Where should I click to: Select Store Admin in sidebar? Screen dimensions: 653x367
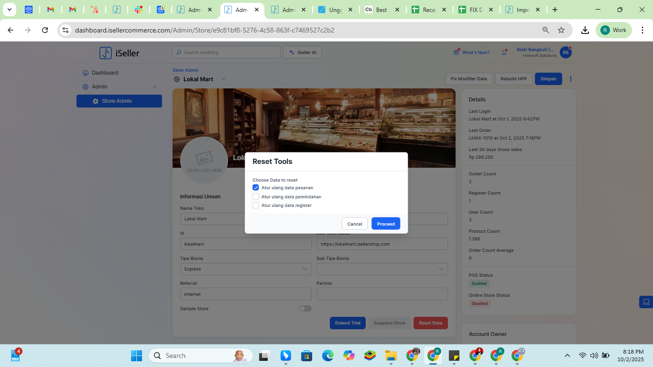119,101
